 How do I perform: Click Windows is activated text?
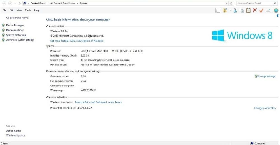point(62,102)
